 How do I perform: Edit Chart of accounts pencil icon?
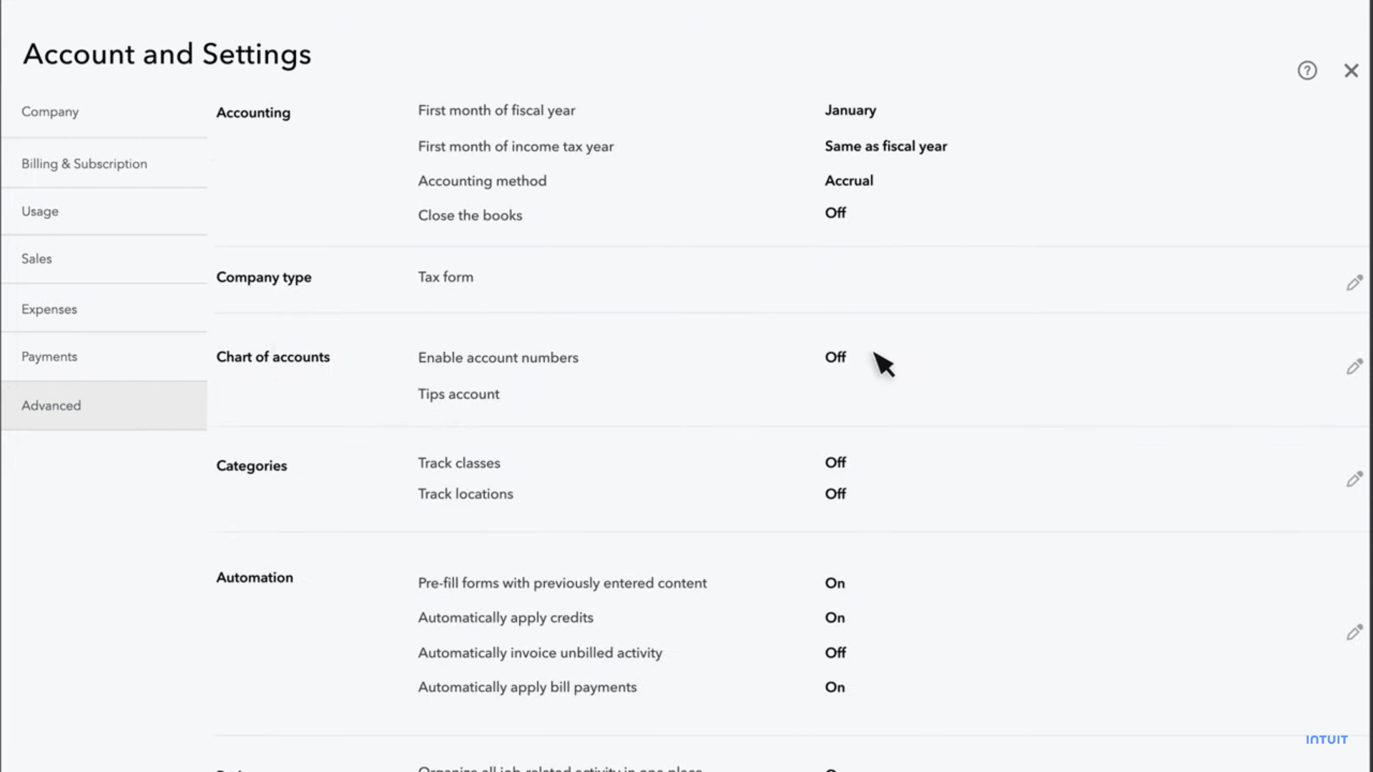click(x=1354, y=367)
